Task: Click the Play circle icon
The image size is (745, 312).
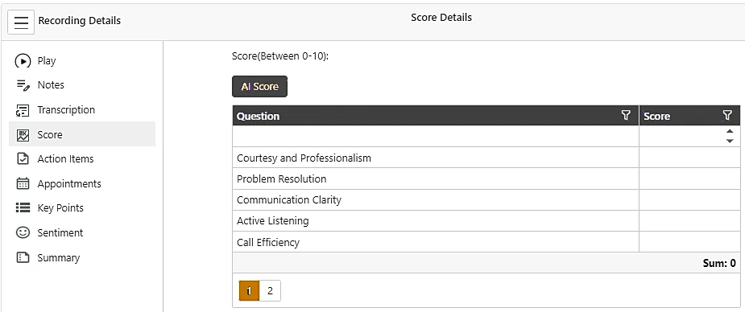Action: pos(23,61)
